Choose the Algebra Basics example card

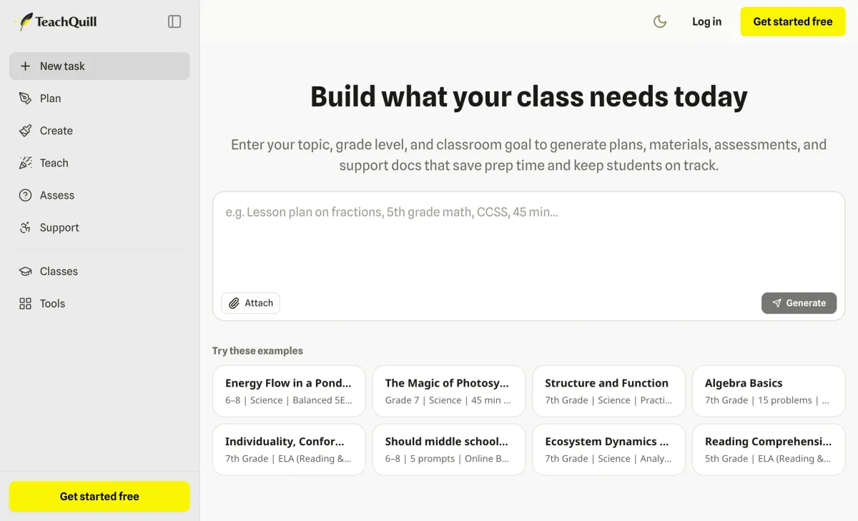pyautogui.click(x=769, y=391)
